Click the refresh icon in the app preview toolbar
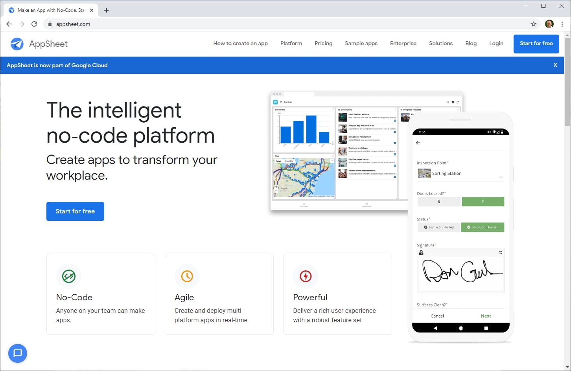The image size is (571, 371). (x=458, y=102)
